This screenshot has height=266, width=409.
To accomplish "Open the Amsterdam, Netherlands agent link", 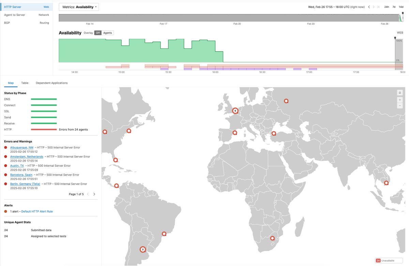I will [27, 157].
